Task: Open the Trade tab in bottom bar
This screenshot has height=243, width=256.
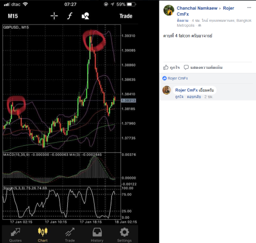Action: tap(70, 235)
